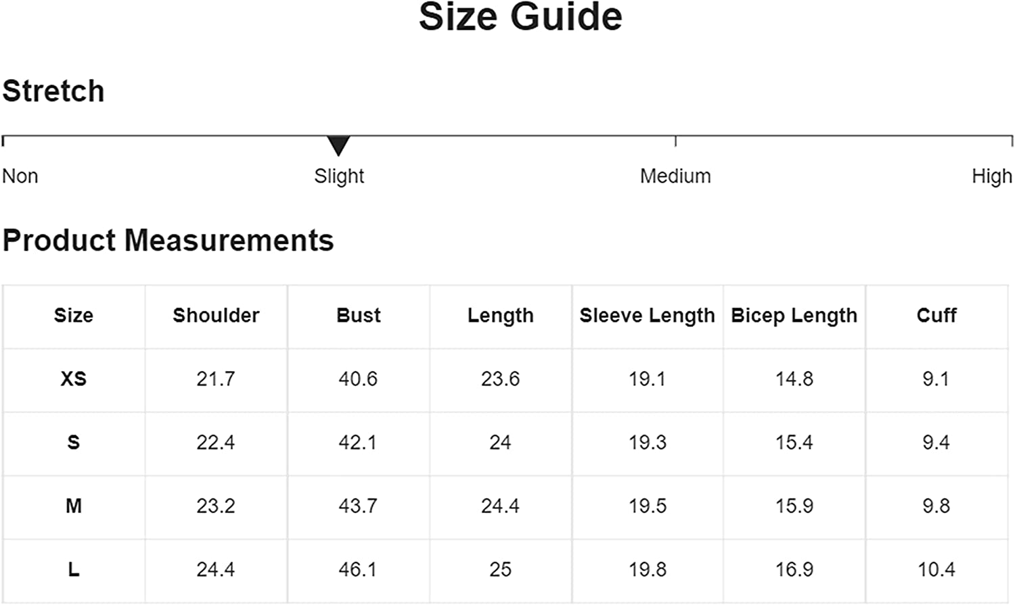Click the Product Measurements heading

click(x=168, y=241)
